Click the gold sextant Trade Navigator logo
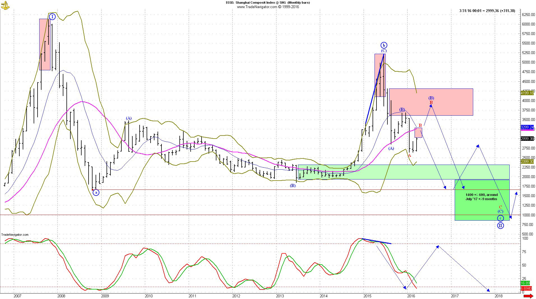Screen dimensions: 536x299 (5, 4)
